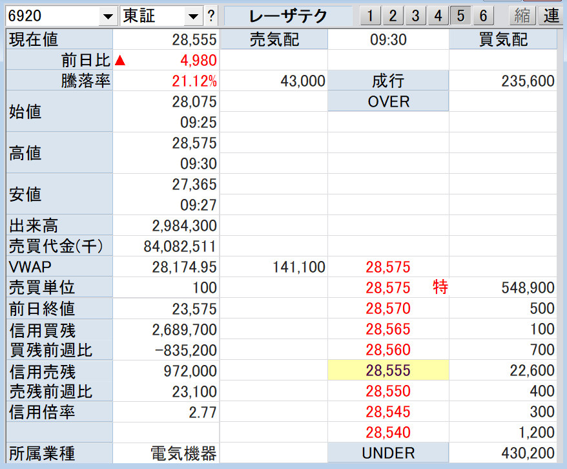The width and height of the screenshot is (567, 469).
Task: Toggle the active numbered button 5
Action: click(x=460, y=16)
